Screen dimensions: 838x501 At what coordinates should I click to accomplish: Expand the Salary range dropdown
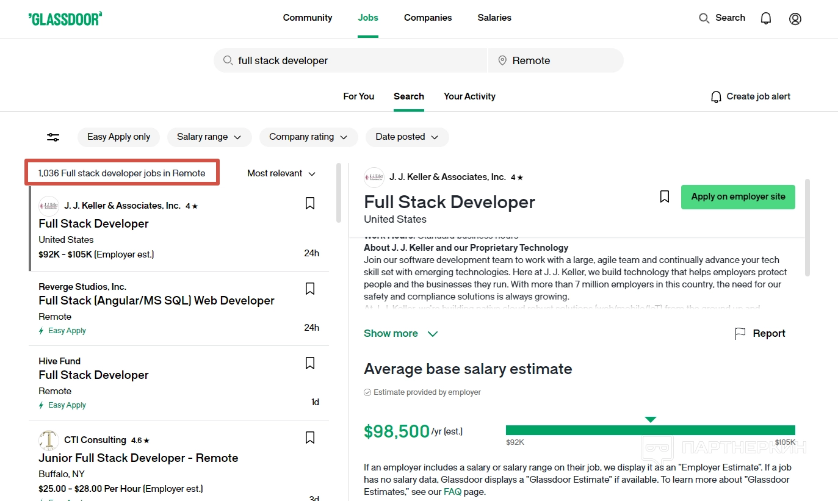point(209,137)
